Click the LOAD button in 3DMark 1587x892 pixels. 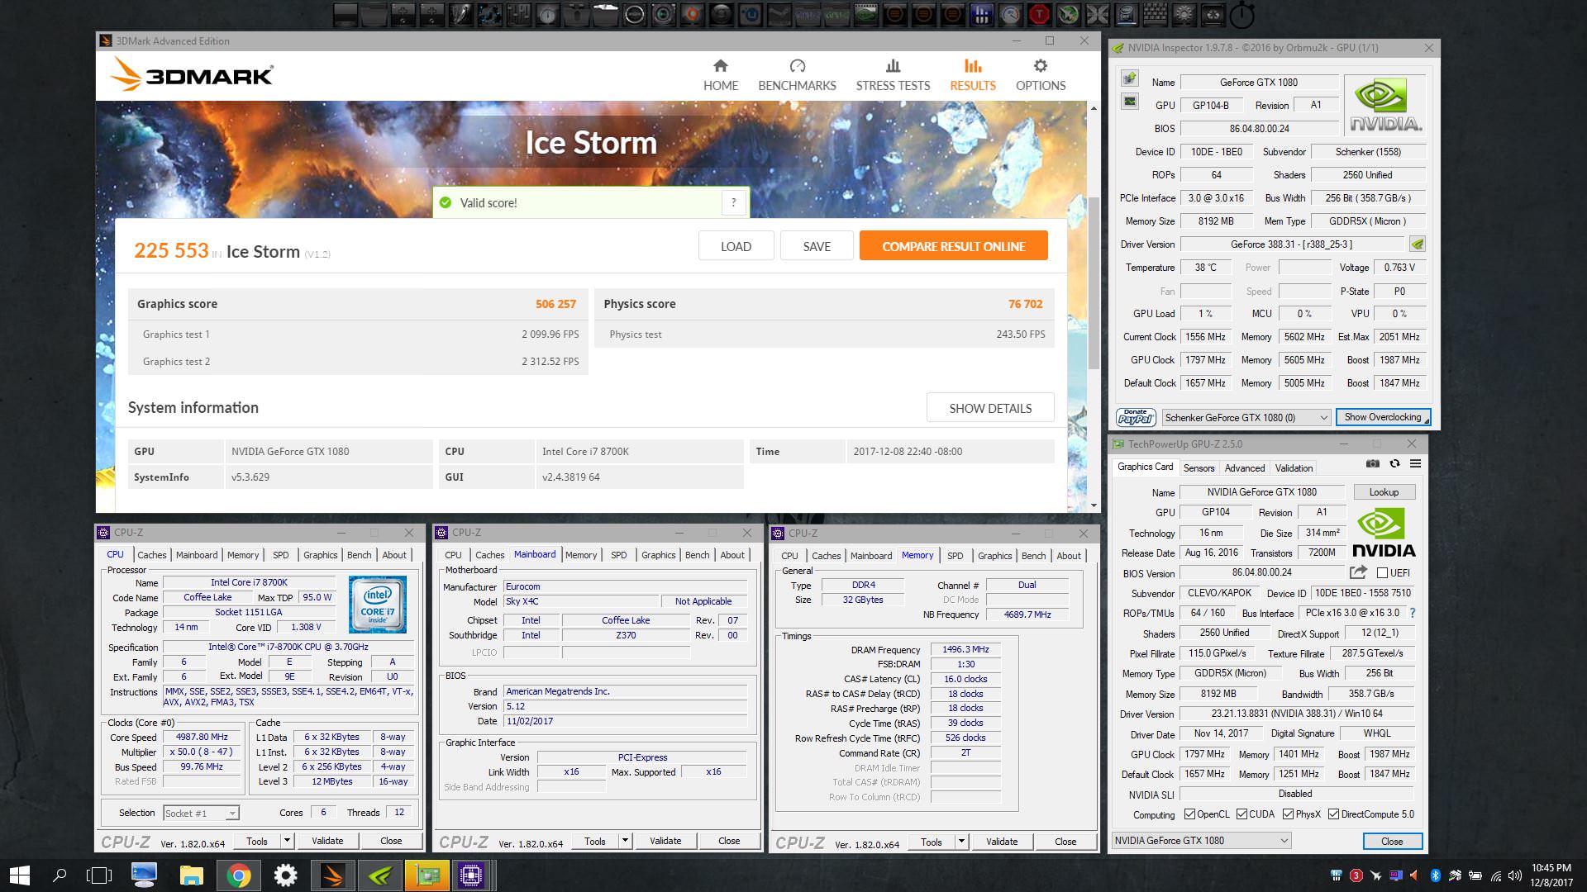[x=736, y=246]
